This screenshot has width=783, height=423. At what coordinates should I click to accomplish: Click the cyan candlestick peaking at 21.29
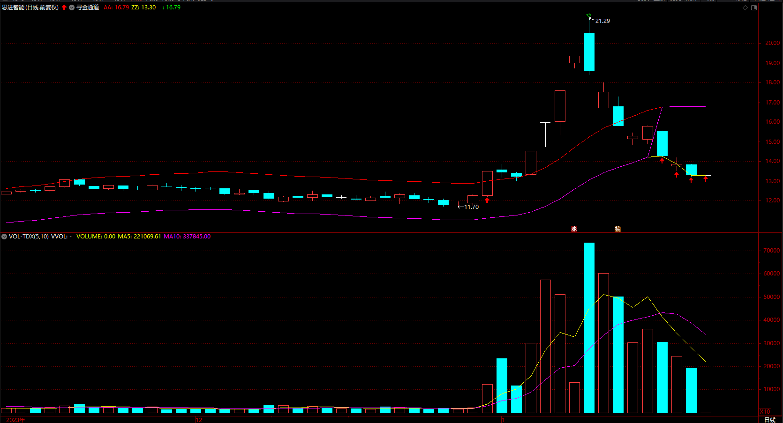(589, 52)
